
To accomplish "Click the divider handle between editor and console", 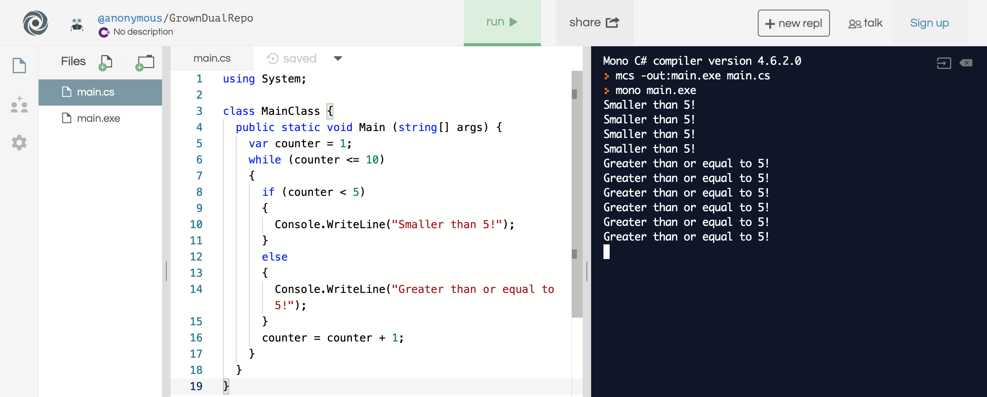I will pyautogui.click(x=587, y=271).
